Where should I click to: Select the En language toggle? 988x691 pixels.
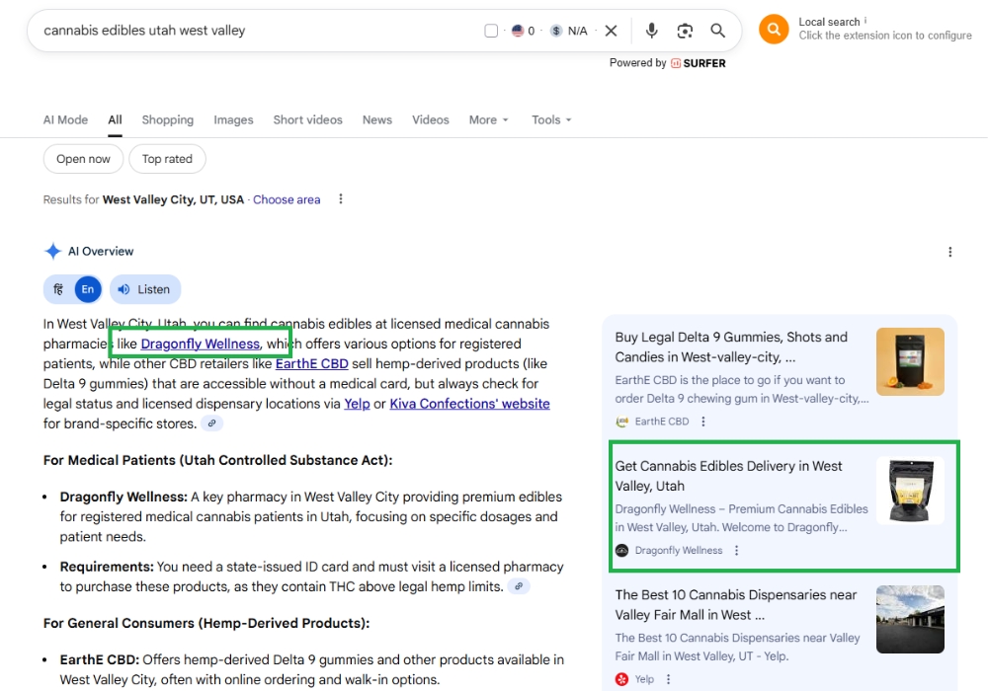click(x=88, y=289)
